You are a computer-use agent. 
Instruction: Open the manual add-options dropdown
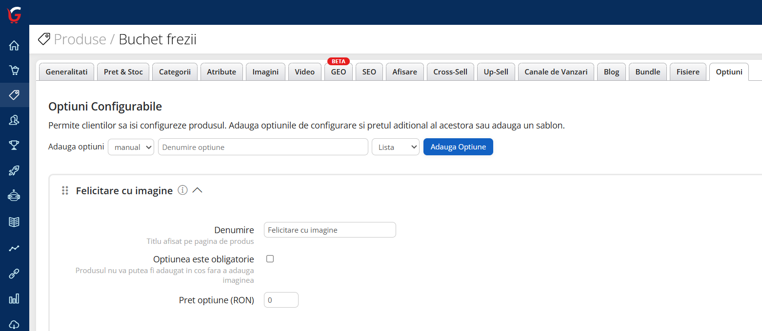pyautogui.click(x=131, y=147)
